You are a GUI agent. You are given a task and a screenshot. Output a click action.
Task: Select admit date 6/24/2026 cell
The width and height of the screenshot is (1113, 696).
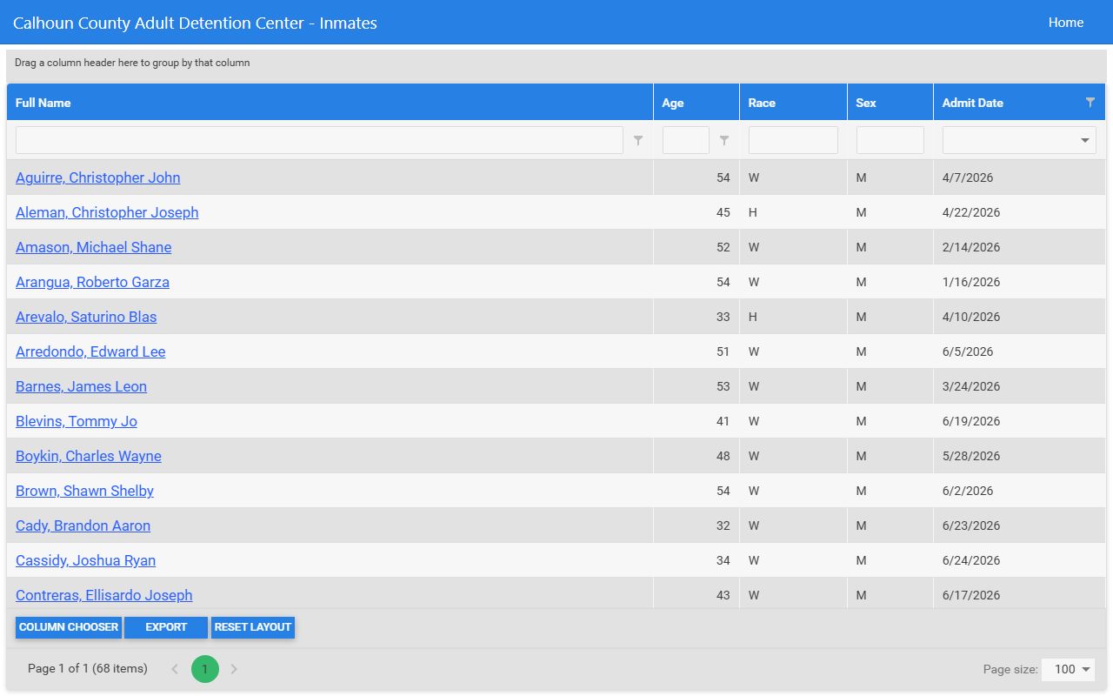1019,560
